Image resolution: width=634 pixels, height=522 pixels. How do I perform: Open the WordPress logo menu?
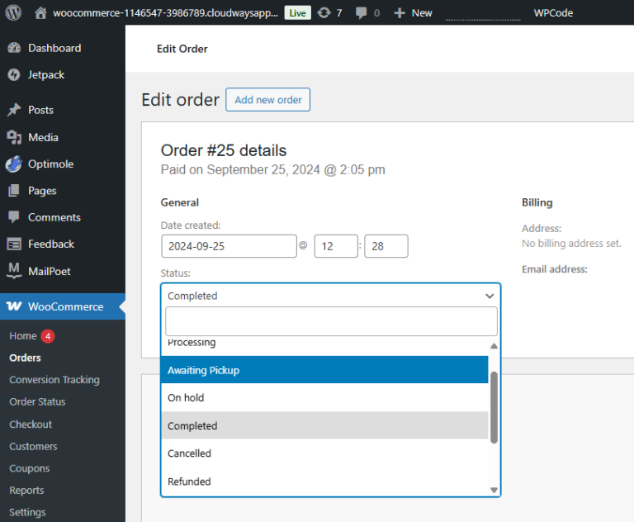tap(13, 12)
